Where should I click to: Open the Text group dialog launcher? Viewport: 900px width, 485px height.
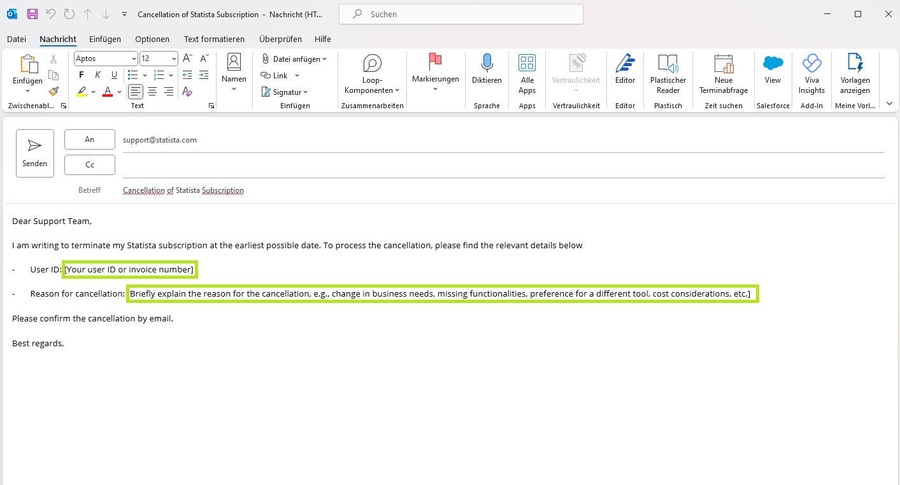point(211,106)
